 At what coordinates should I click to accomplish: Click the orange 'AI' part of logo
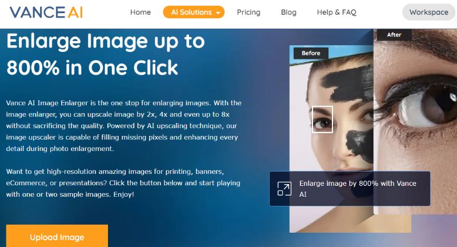(75, 12)
